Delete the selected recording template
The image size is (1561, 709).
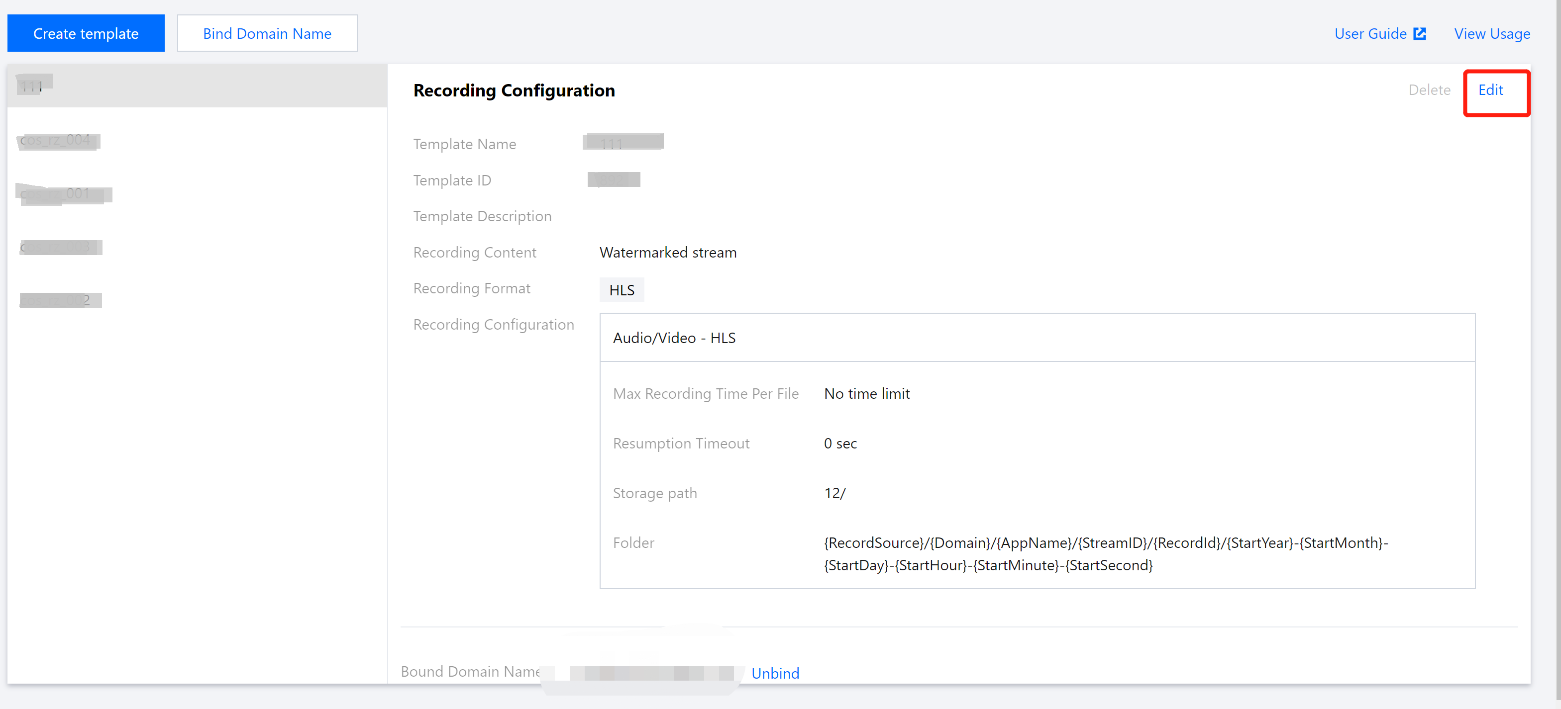coord(1430,89)
